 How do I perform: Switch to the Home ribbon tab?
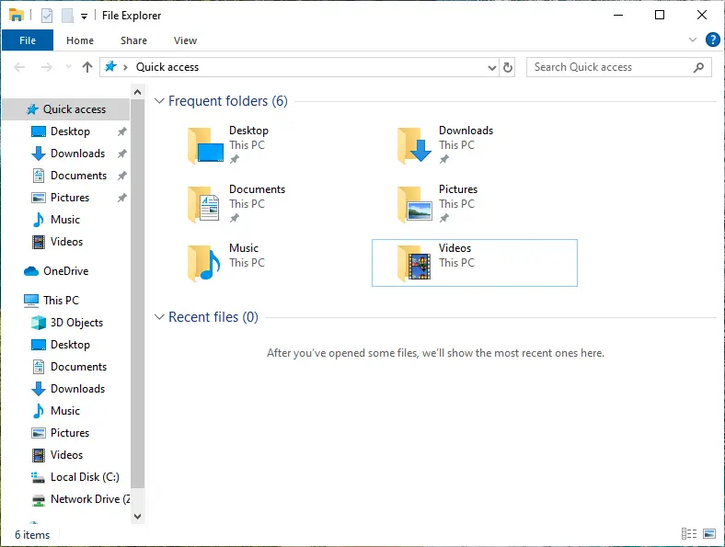tap(80, 40)
